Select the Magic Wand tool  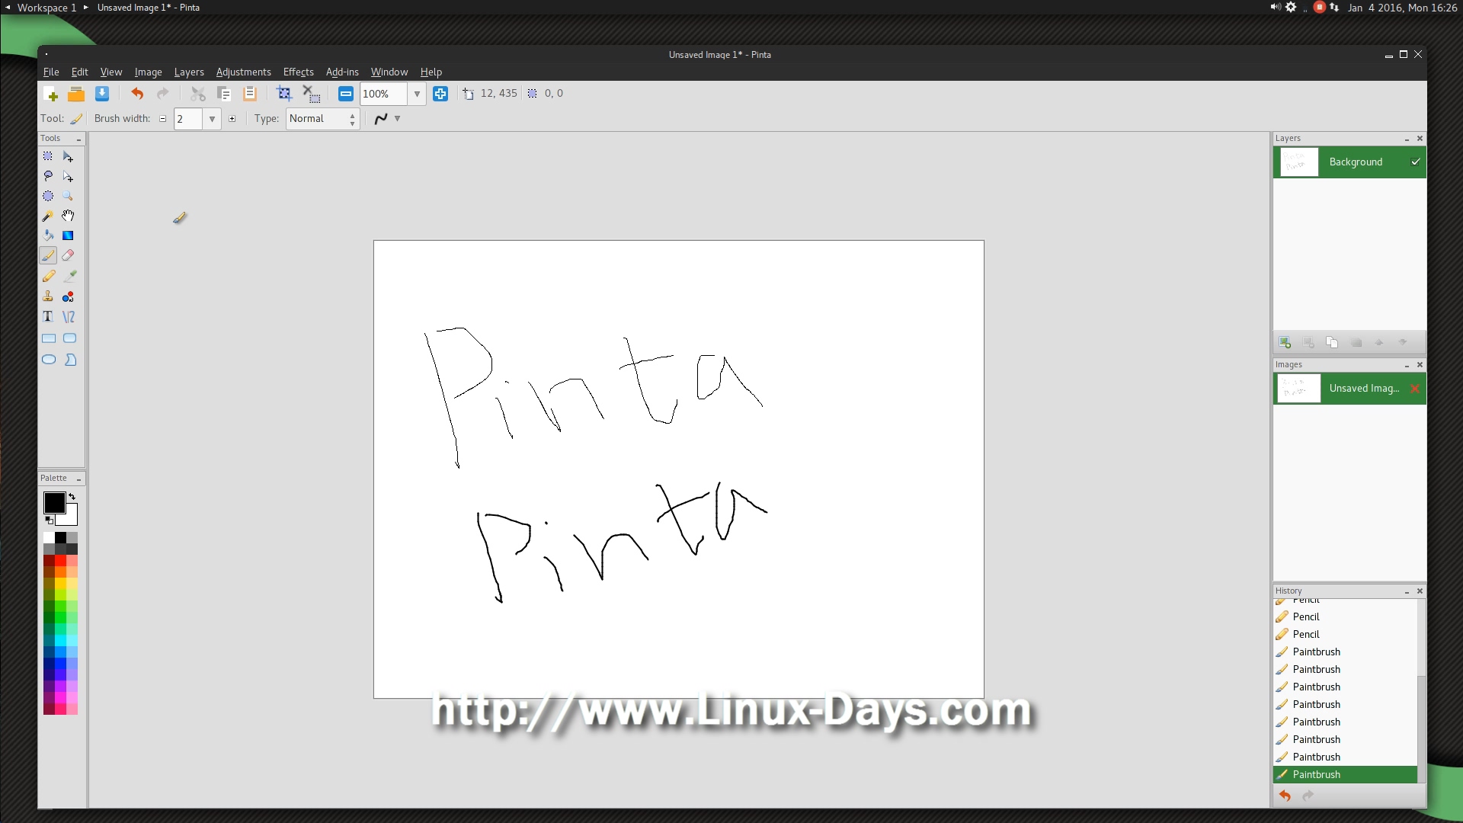(x=48, y=216)
